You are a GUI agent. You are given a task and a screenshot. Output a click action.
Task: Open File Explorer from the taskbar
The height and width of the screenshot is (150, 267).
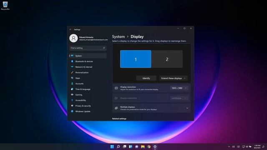point(143,147)
